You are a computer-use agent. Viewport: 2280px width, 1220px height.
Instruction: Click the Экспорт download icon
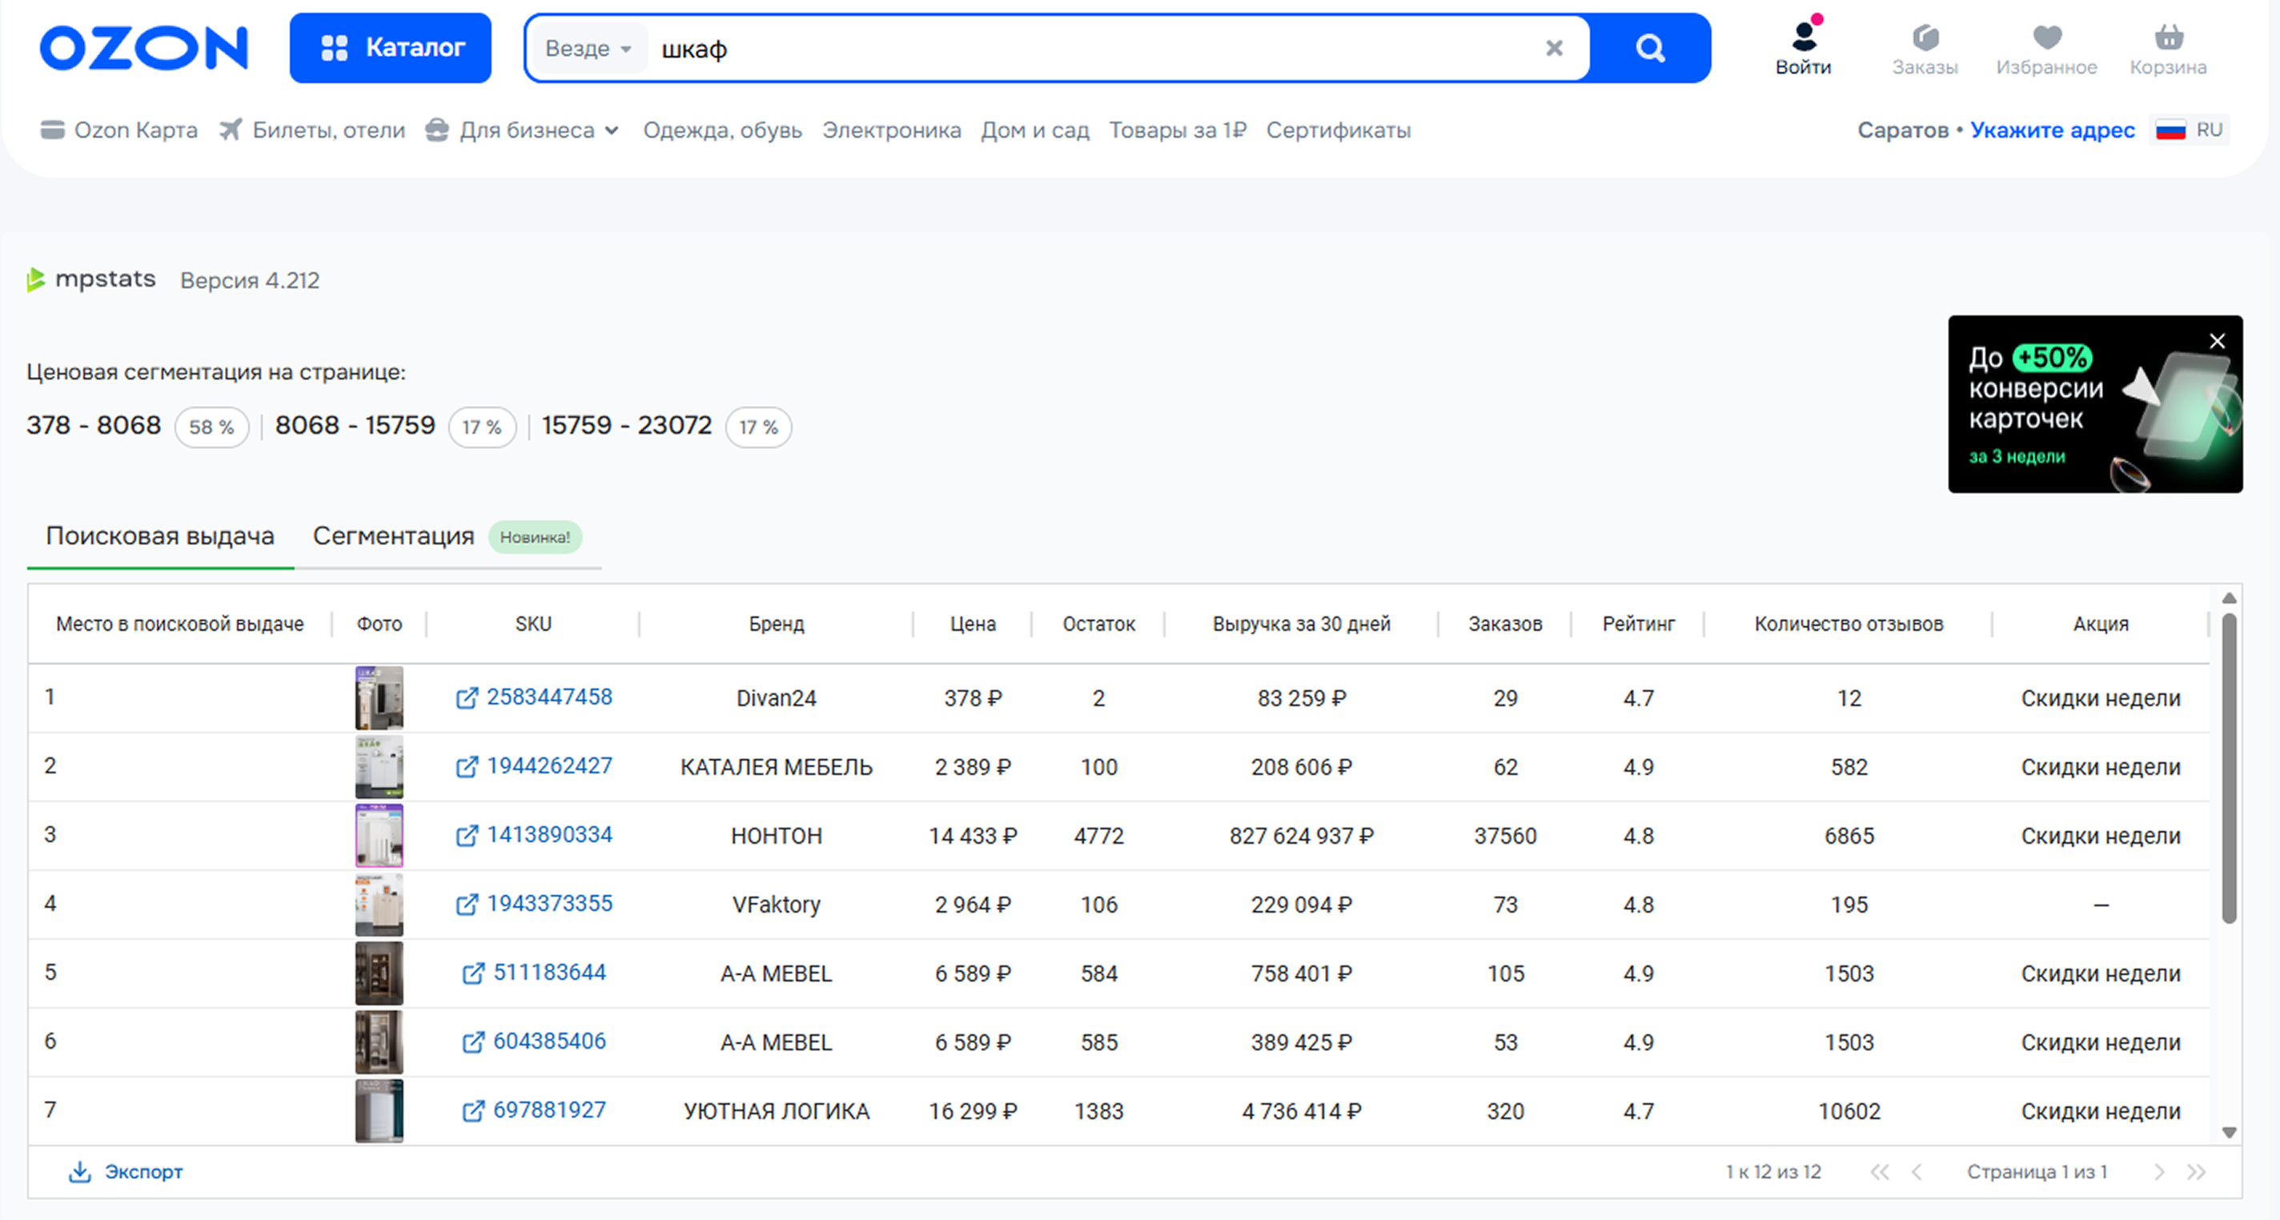coord(80,1171)
